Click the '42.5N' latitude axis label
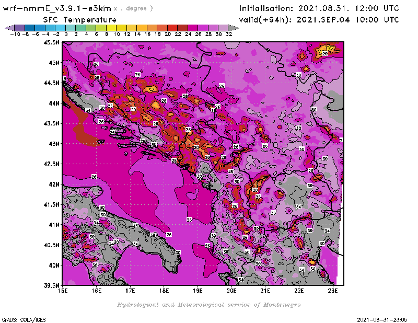This screenshot has width=418, height=323. coord(51,164)
